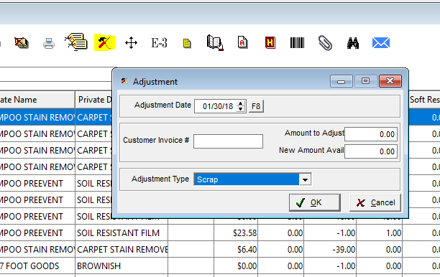Image resolution: width=440 pixels, height=277 pixels.
Task: Click the blue envelope email icon
Action: 381,43
